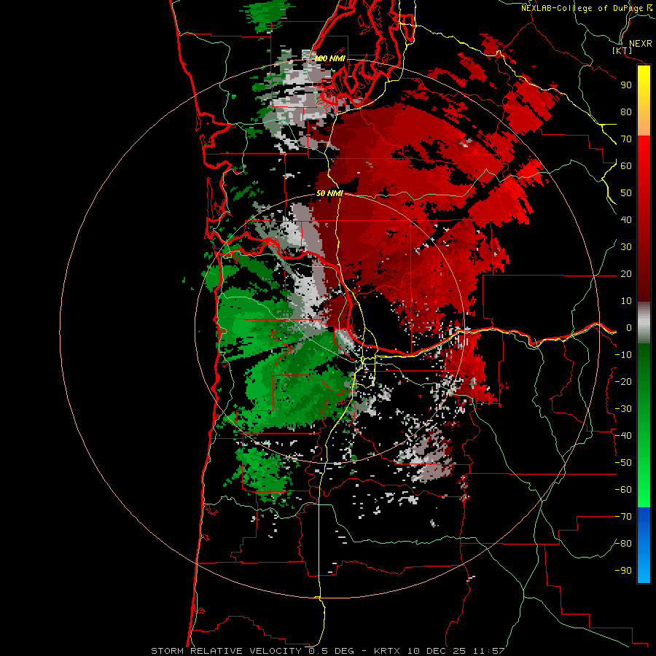The image size is (656, 656).
Task: Select the -60 value on velocity scale
Action: tap(623, 490)
